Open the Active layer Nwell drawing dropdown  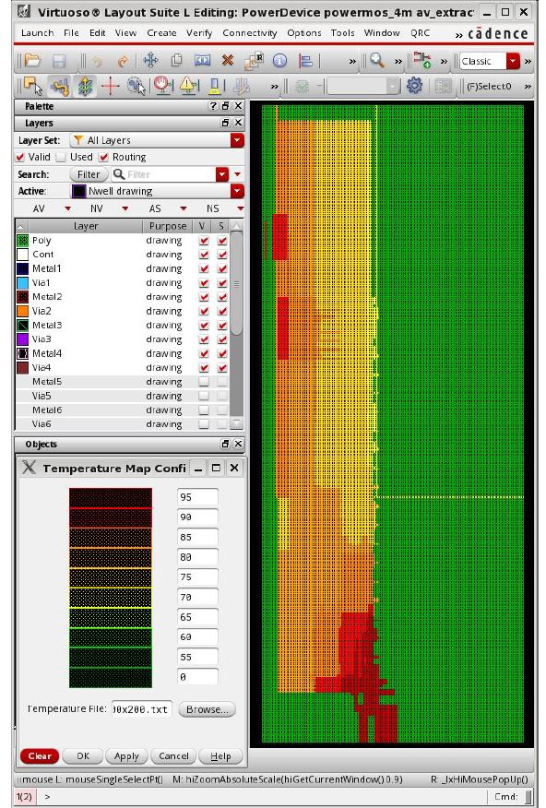coord(237,191)
